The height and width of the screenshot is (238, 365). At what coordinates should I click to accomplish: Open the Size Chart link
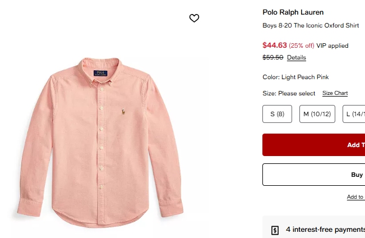(335, 93)
